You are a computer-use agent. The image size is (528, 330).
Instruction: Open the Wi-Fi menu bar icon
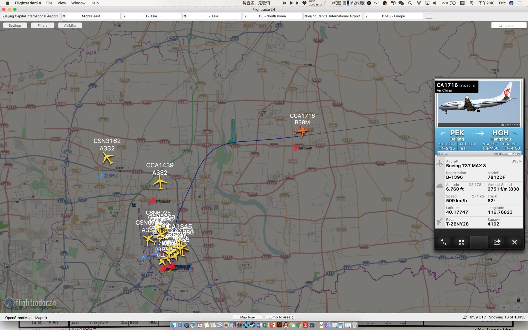pos(419,3)
